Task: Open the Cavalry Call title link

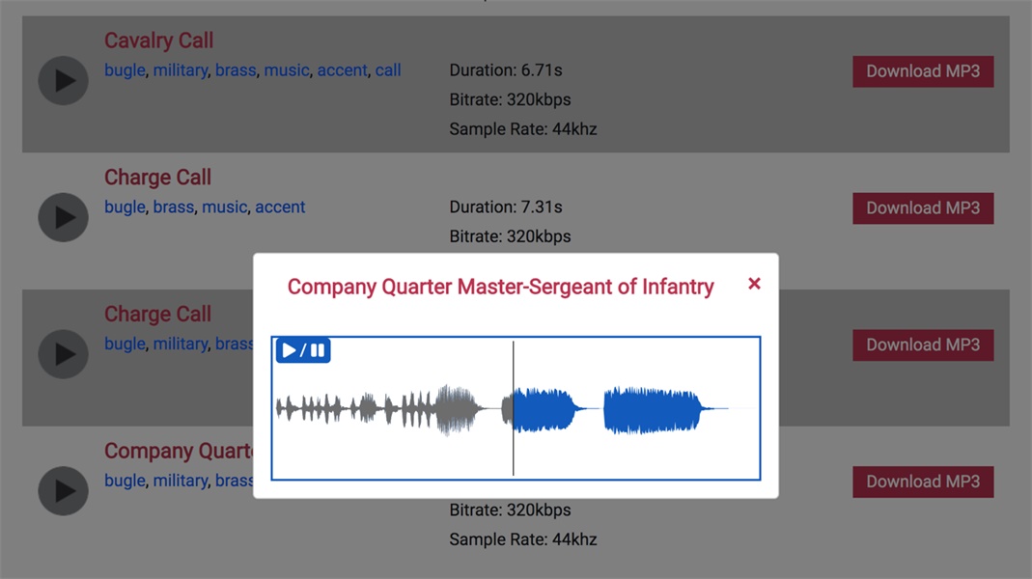Action: pos(158,41)
